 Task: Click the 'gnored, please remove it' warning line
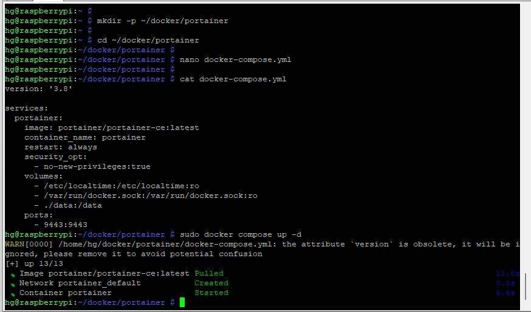[134, 254]
